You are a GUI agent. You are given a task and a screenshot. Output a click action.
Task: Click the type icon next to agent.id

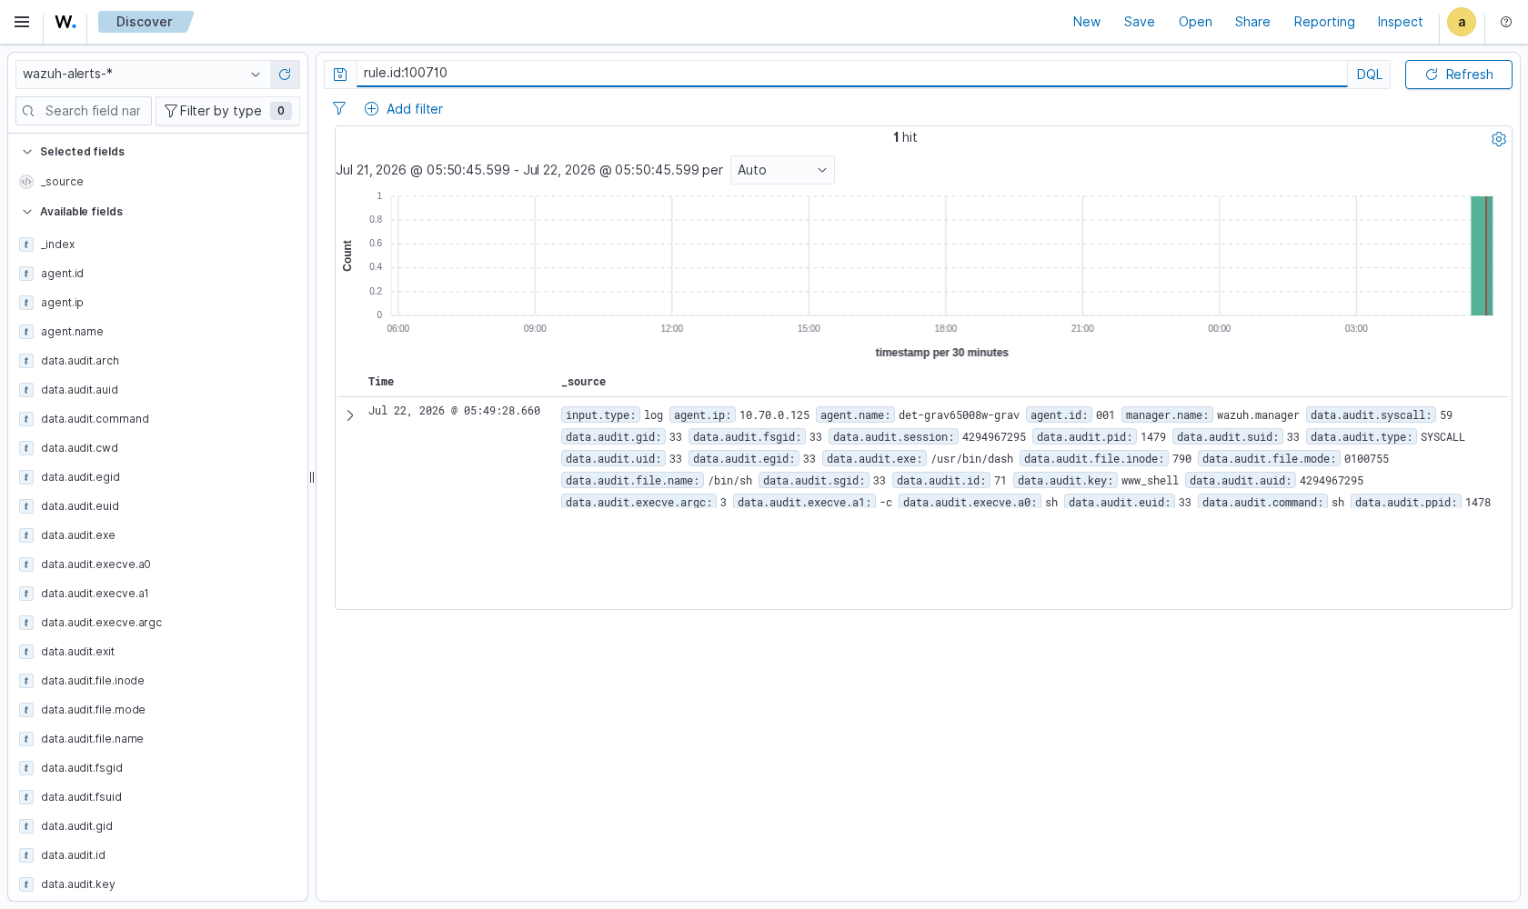(x=26, y=274)
